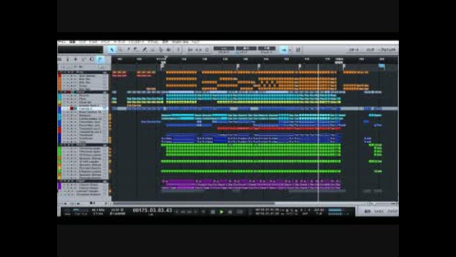Click the Record button in transport
This screenshot has width=456, height=257.
coord(230,212)
